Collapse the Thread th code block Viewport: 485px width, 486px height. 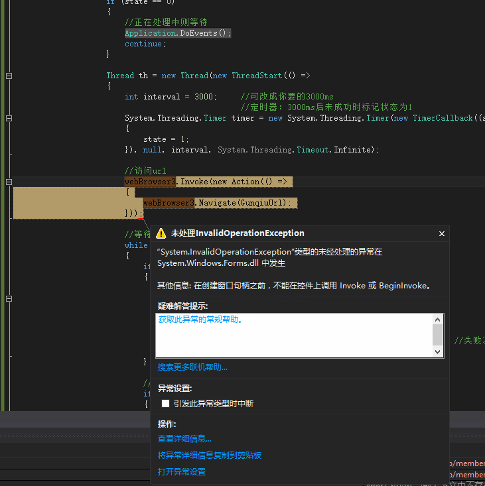[9, 76]
